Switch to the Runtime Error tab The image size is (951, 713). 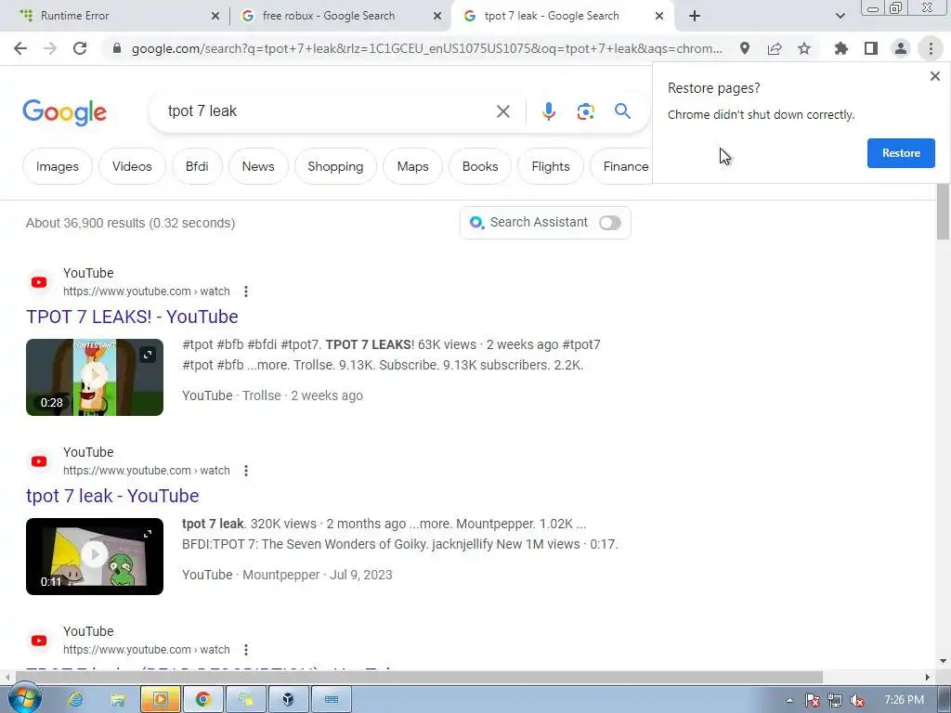tap(114, 16)
